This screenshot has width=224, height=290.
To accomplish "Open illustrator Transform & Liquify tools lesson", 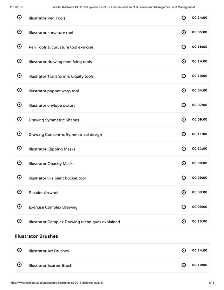I will [x=61, y=76].
